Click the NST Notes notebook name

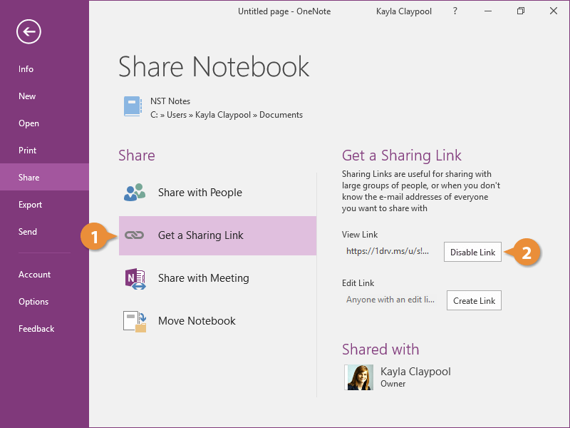(170, 101)
